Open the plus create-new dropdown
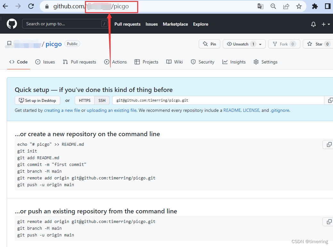The width and height of the screenshot is (333, 247). click(326, 24)
